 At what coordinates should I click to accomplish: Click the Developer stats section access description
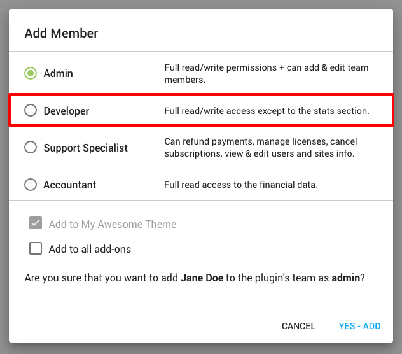[267, 111]
